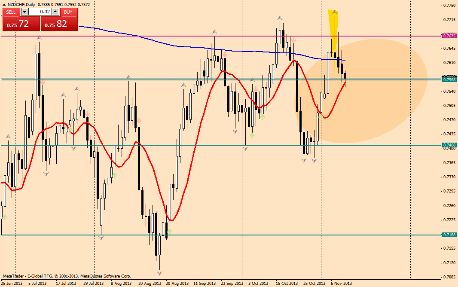458x287 pixels.
Task: Click the 29 Jul 2013 date label
Action: pyautogui.click(x=94, y=283)
